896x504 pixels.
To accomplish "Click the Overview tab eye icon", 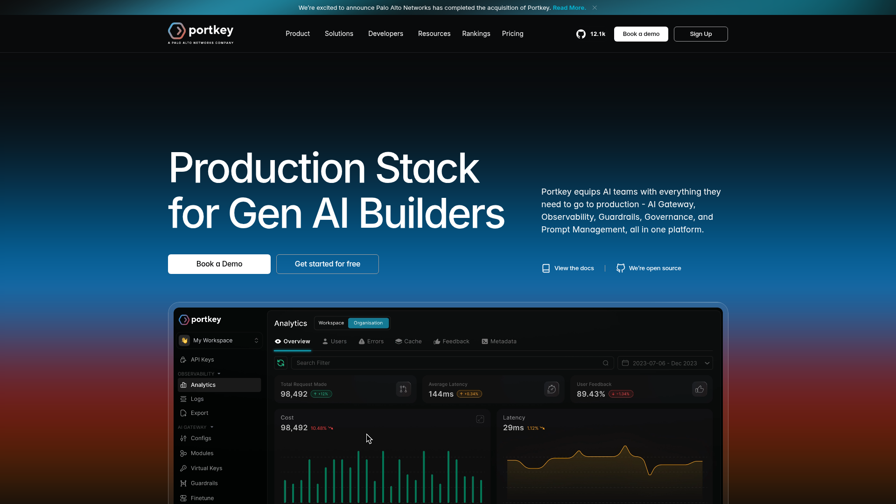I will point(278,342).
